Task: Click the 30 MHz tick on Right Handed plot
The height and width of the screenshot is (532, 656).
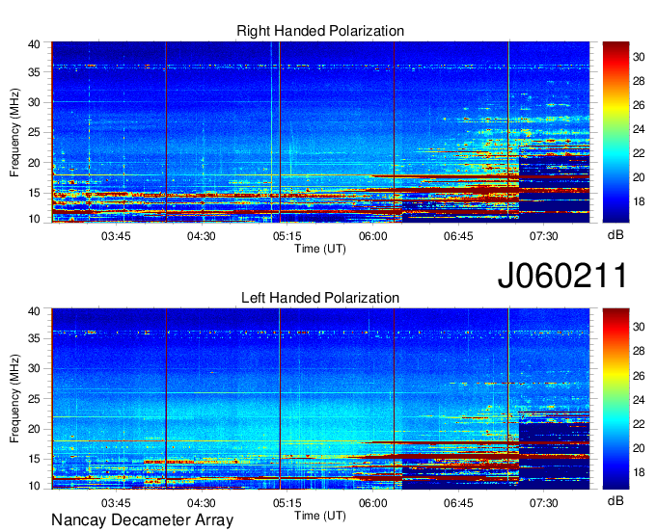Action: pos(34,102)
